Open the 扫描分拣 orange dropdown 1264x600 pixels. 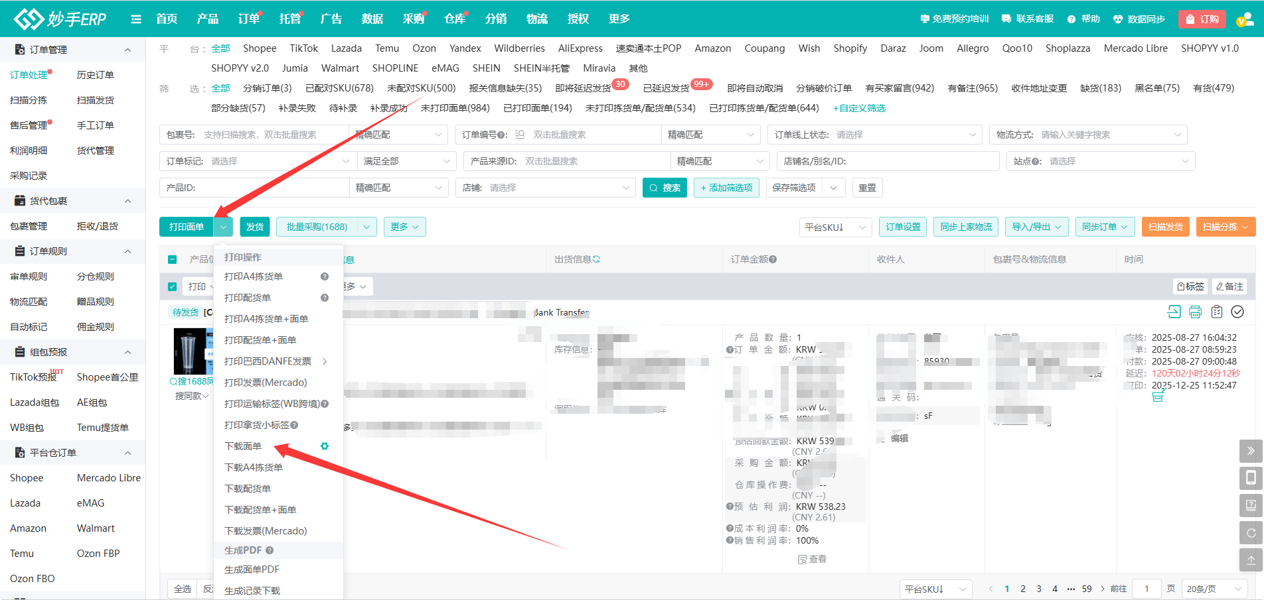click(x=1226, y=227)
